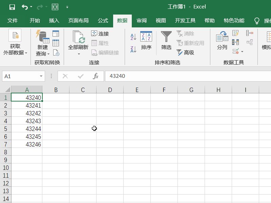Click the Save icon in Quick Access Toolbar
The width and height of the screenshot is (271, 203).
(x=12, y=6)
